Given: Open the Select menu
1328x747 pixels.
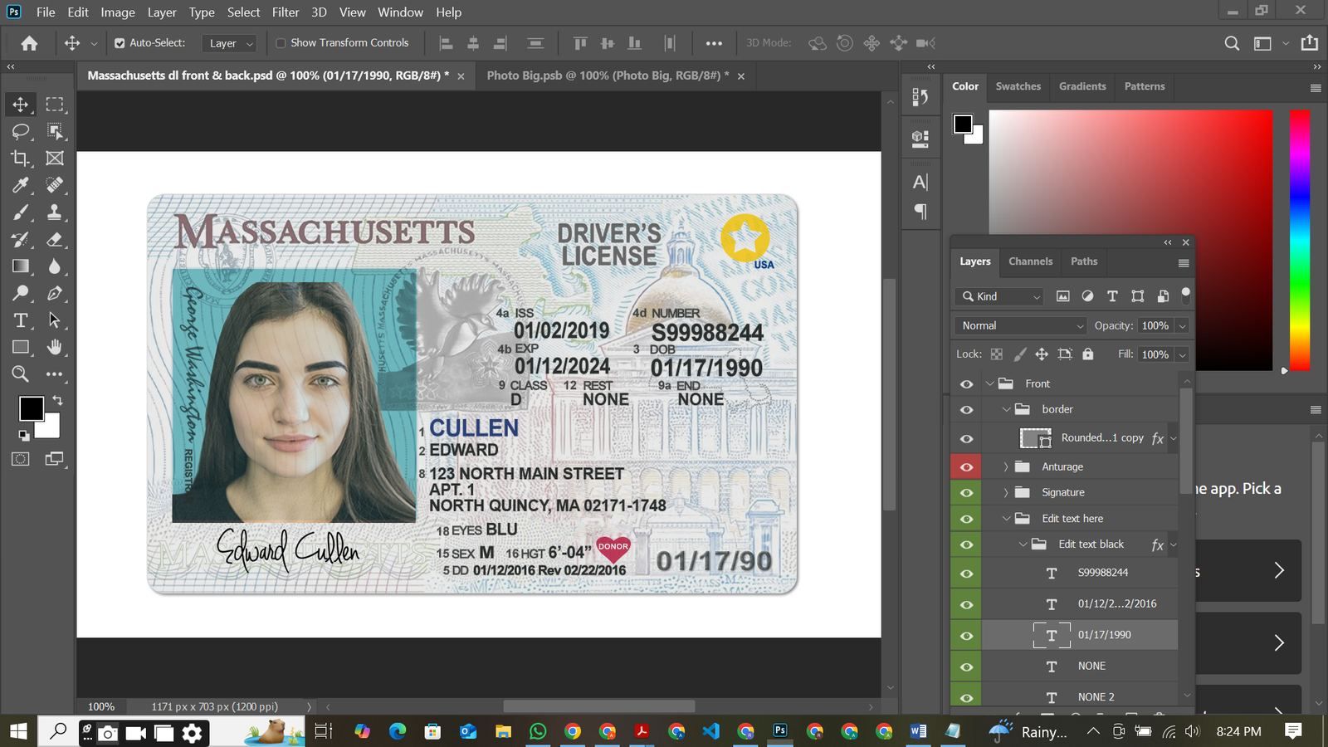Looking at the screenshot, I should pyautogui.click(x=243, y=12).
